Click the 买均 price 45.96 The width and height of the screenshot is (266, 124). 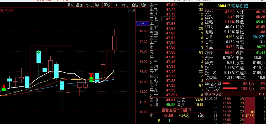point(171,105)
